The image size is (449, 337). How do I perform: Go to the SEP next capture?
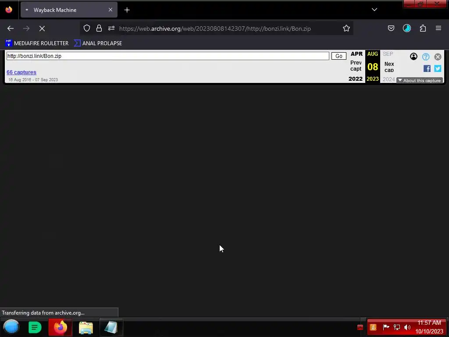pyautogui.click(x=388, y=54)
